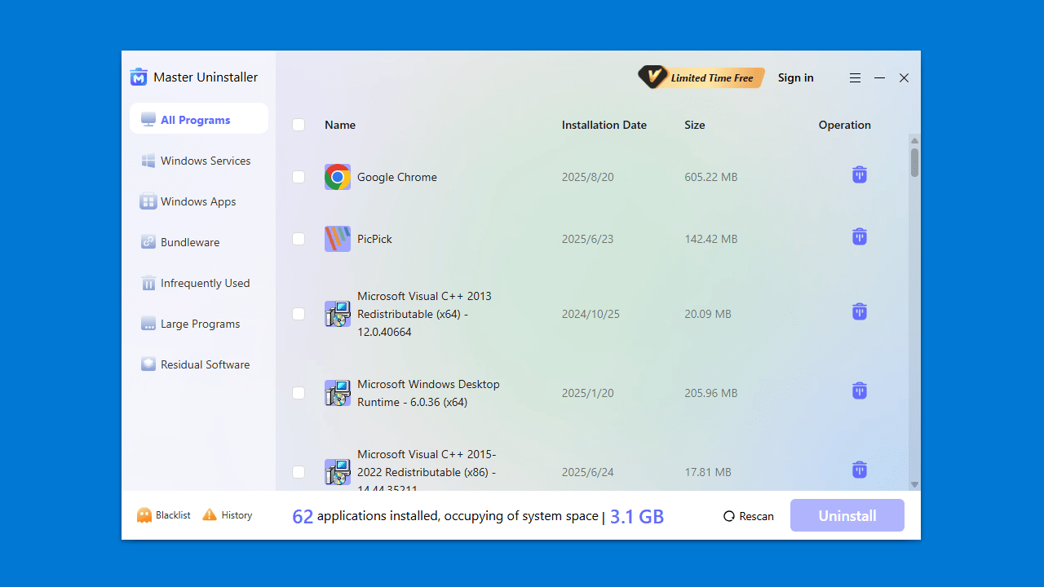The width and height of the screenshot is (1044, 587).
Task: Open the History link
Action: 237,515
